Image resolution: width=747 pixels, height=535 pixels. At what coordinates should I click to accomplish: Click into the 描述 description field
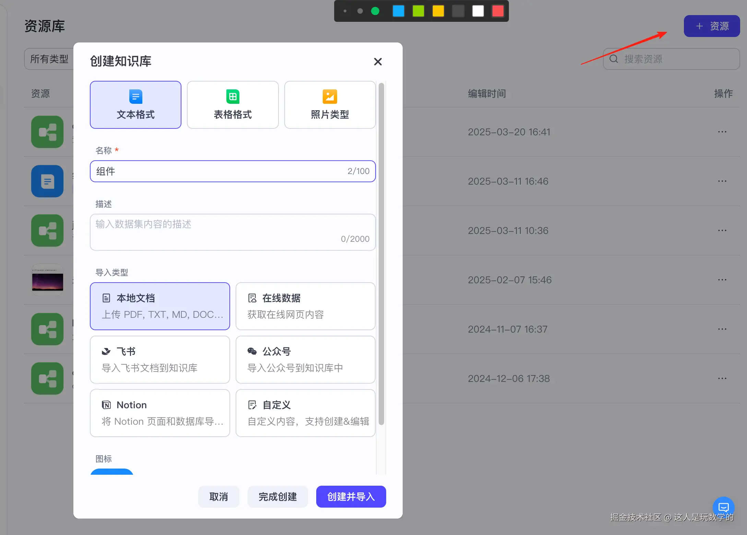tap(233, 232)
